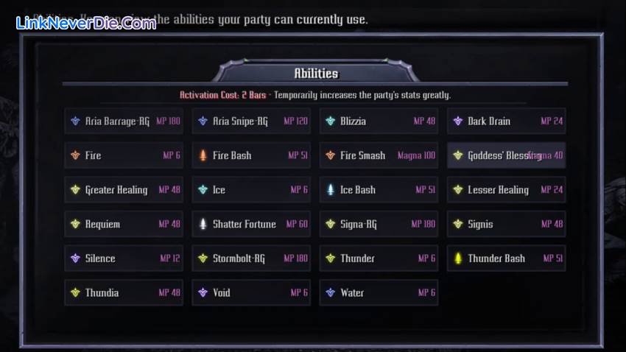Choose the Requiem ability entry
Screen dimensions: 626x352
pyautogui.click(x=124, y=224)
